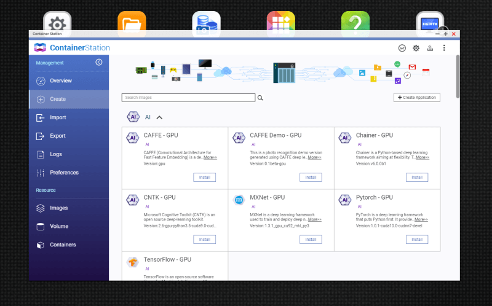Open the App Center colorful grid icon

point(281,24)
